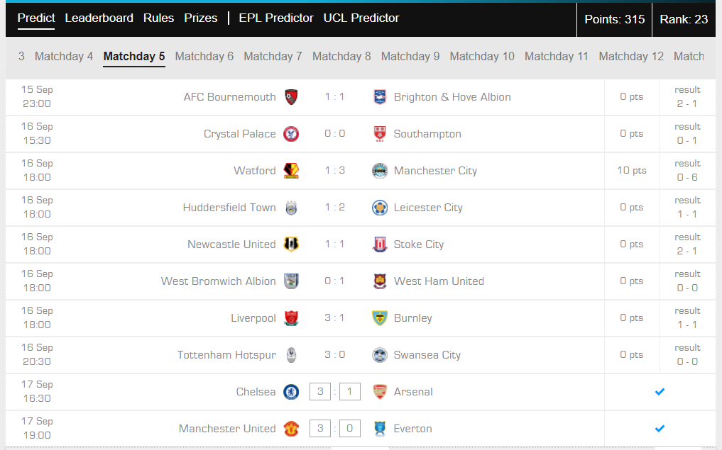Click the blue checkmark for Manchester United vs Everton
The height and width of the screenshot is (450, 722).
pyautogui.click(x=660, y=429)
